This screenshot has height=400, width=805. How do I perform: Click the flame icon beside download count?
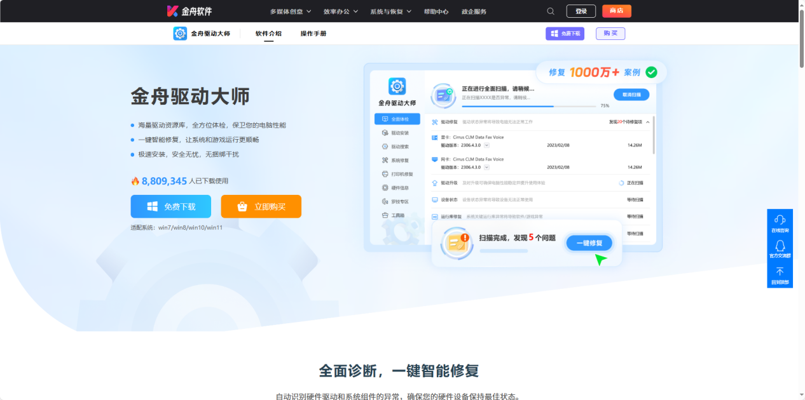tap(135, 181)
